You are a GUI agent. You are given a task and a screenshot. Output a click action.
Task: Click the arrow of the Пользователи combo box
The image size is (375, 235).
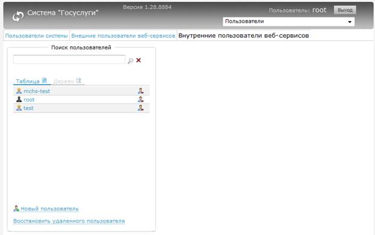(x=350, y=22)
